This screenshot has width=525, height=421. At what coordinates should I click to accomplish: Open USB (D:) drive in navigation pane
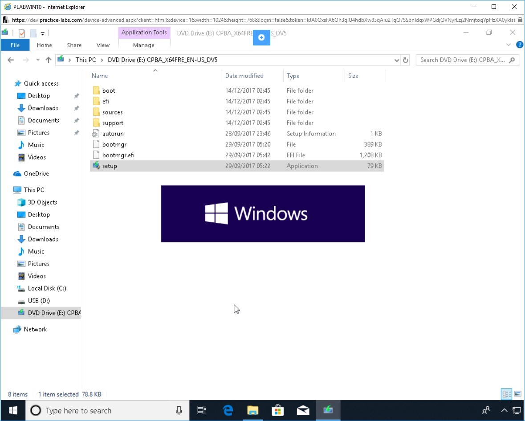[x=39, y=301]
